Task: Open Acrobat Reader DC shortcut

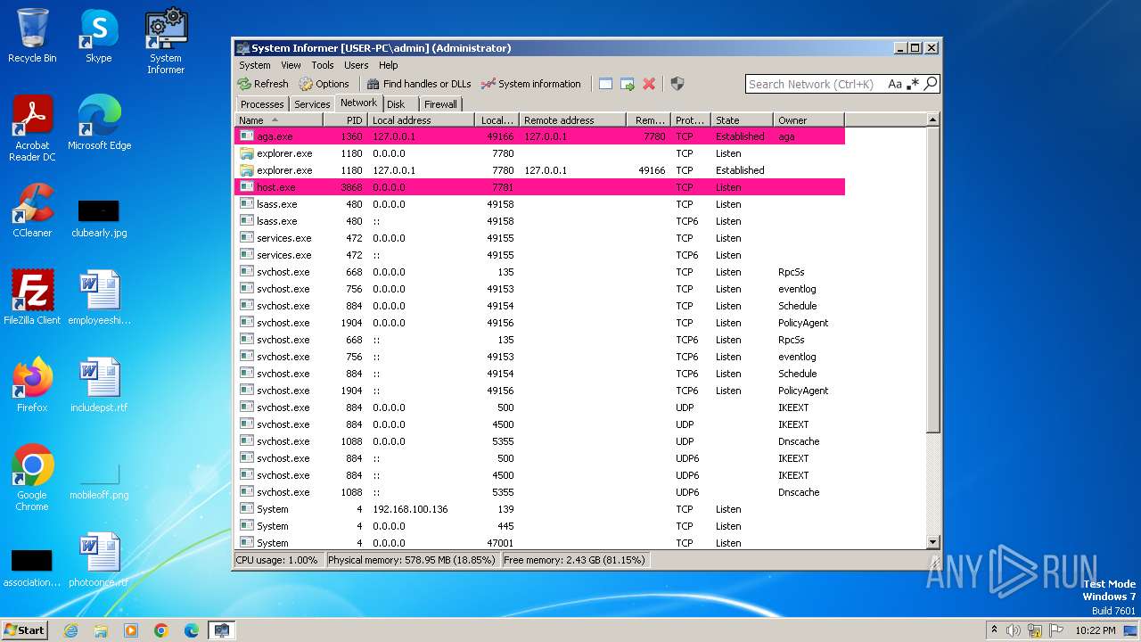Action: [x=32, y=128]
